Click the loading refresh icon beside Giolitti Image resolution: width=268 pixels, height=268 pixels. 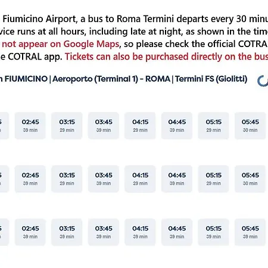(263, 81)
